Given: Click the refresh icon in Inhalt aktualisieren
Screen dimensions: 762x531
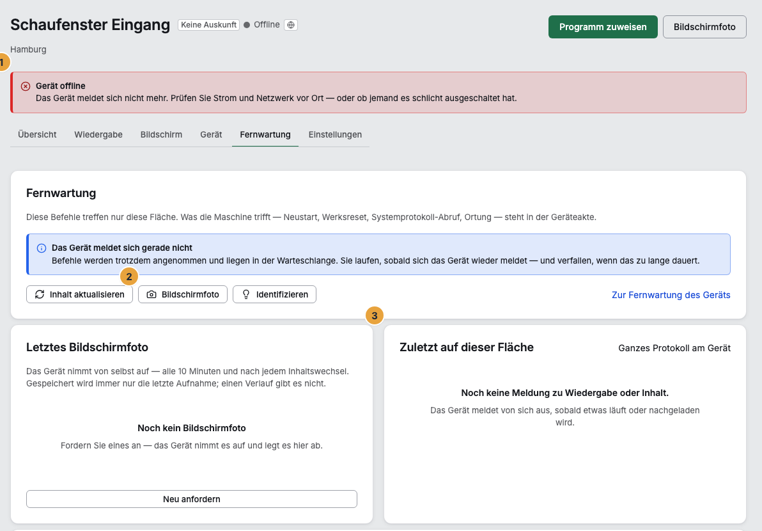Looking at the screenshot, I should pos(40,294).
